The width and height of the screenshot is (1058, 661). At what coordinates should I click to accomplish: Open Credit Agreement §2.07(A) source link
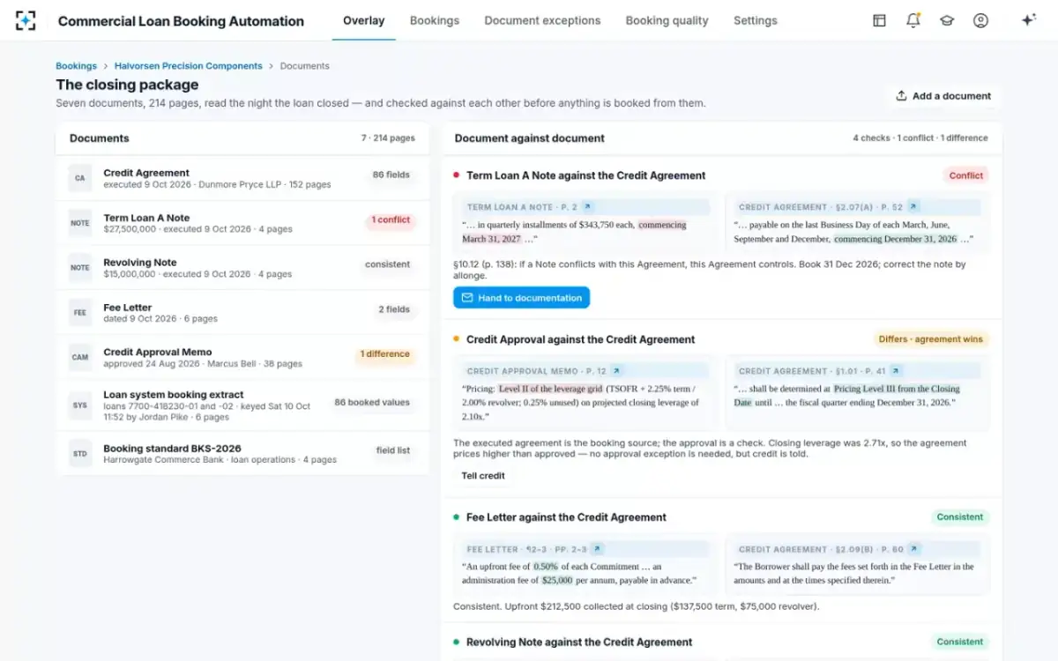[913, 207]
